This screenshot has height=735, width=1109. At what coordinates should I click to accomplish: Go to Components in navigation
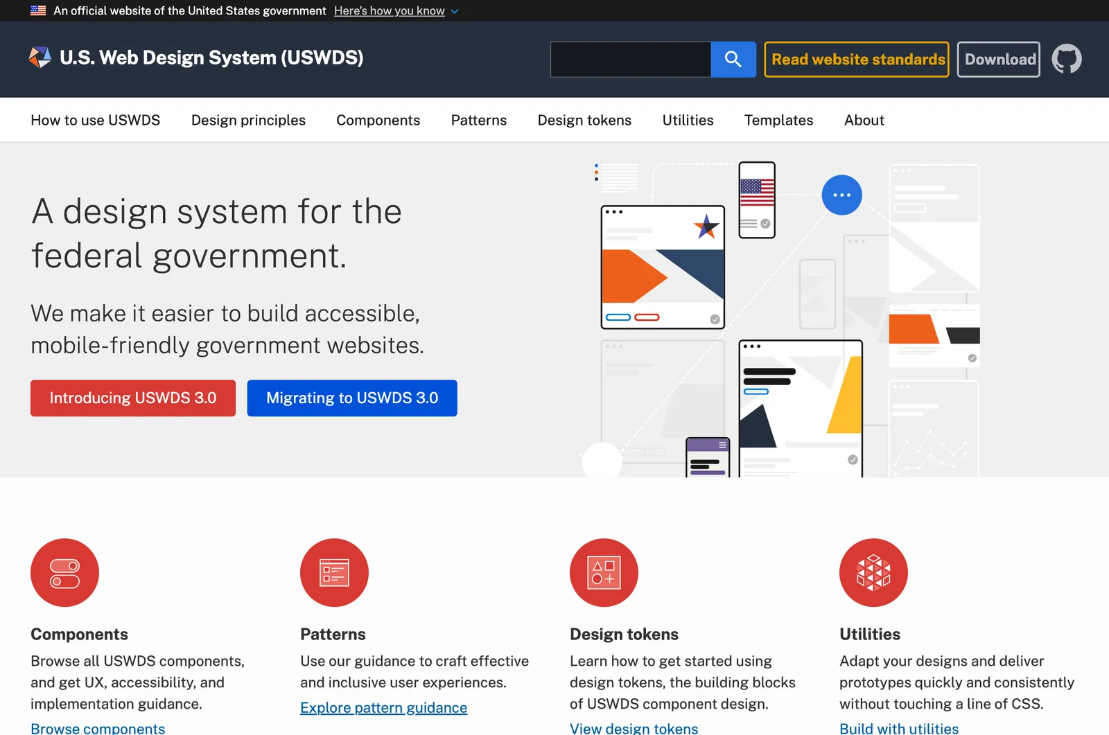click(x=378, y=120)
